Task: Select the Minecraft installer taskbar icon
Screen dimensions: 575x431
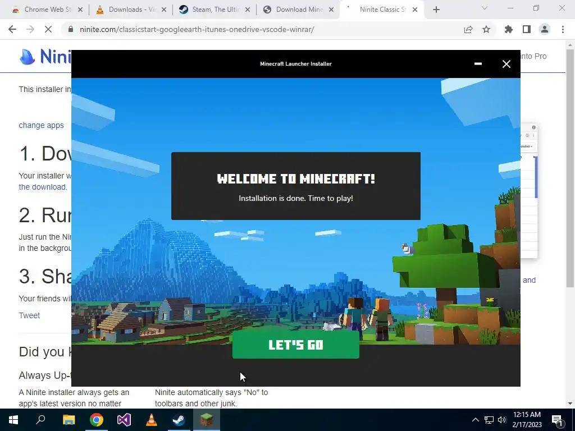Action: (x=207, y=420)
